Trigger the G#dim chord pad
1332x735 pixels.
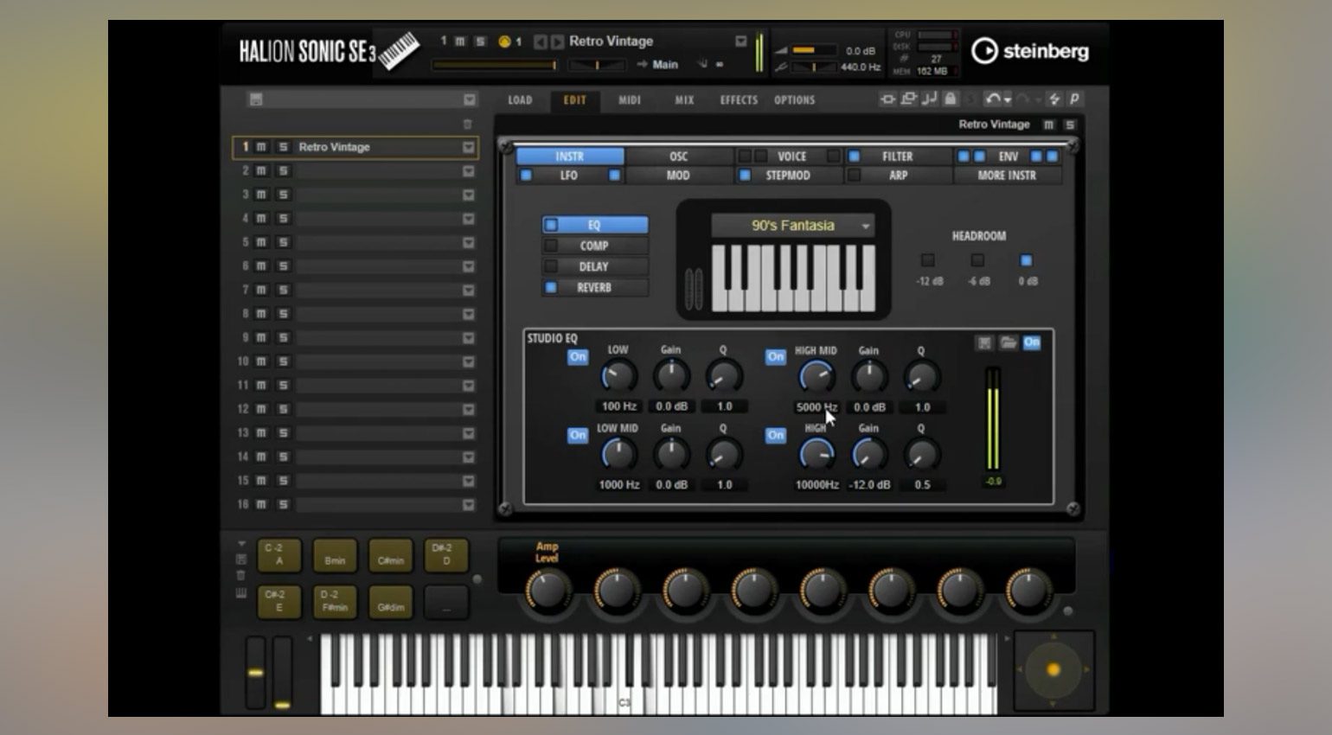click(x=391, y=602)
